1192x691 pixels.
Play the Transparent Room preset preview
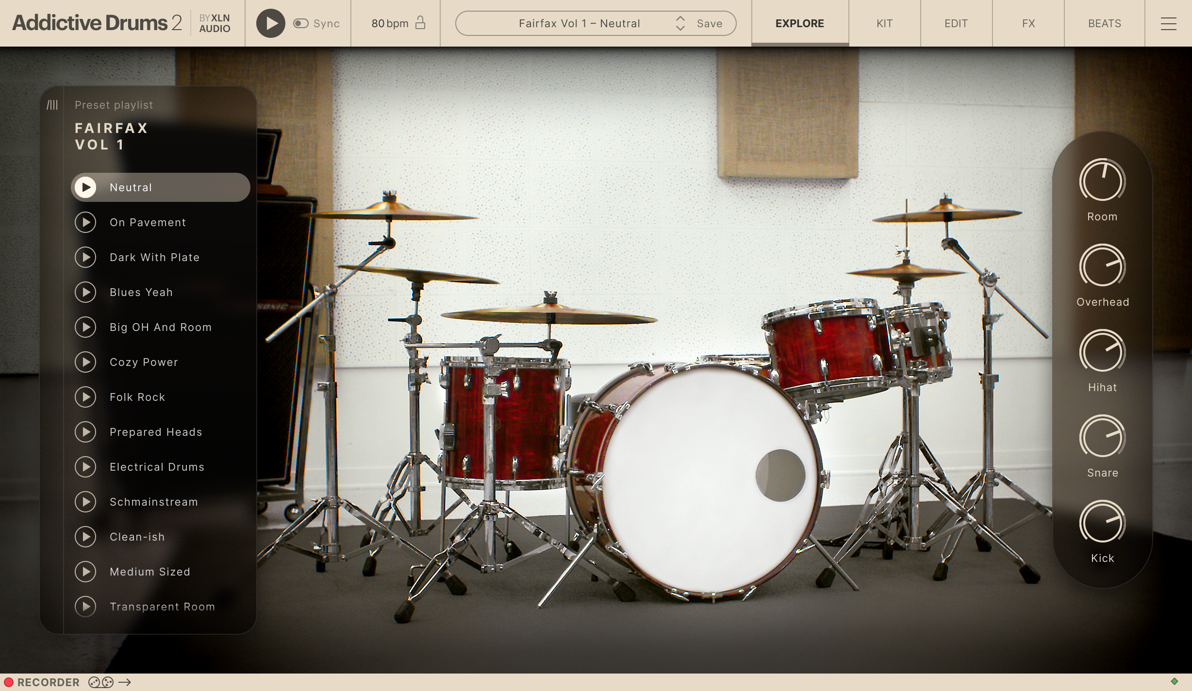(85, 607)
